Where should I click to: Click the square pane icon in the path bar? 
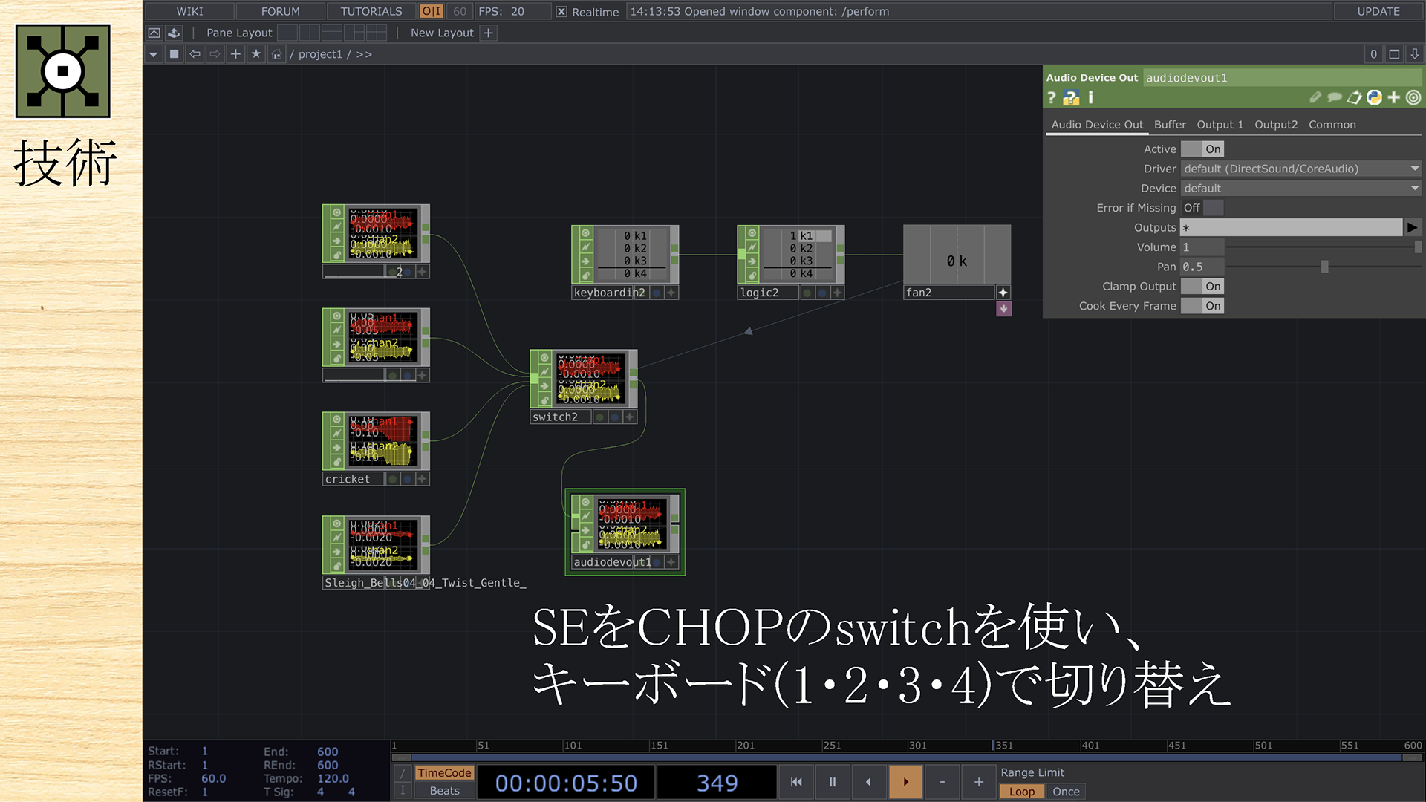[174, 54]
